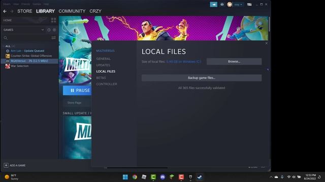Open the COMMUNITY tab
Viewport: 325px width, 182px height.
(x=72, y=11)
